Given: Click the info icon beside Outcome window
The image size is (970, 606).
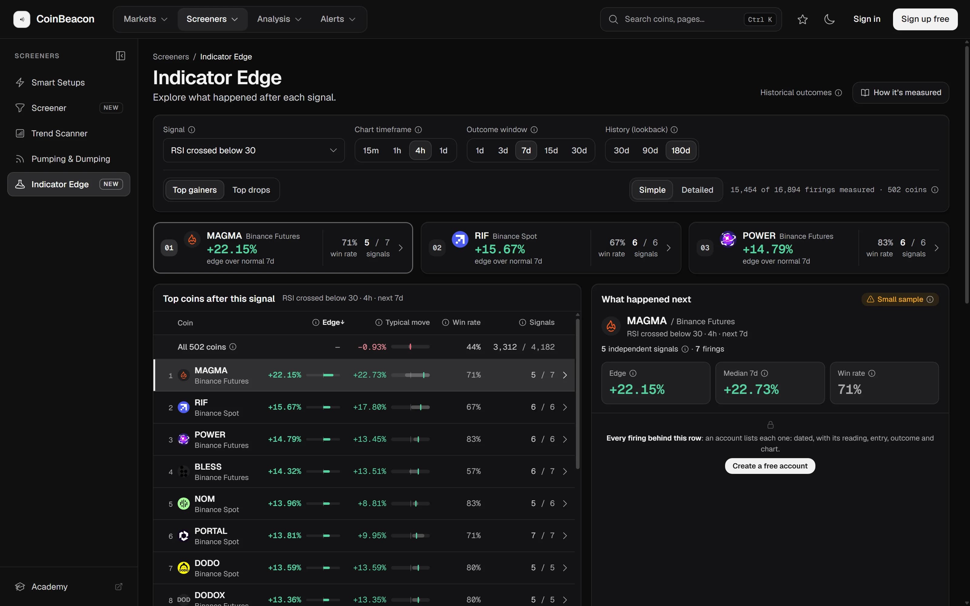Looking at the screenshot, I should [534, 129].
